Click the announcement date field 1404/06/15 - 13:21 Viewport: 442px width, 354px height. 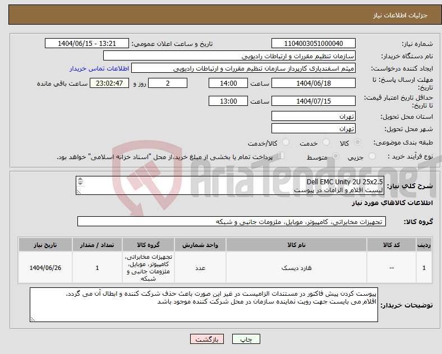click(x=87, y=43)
